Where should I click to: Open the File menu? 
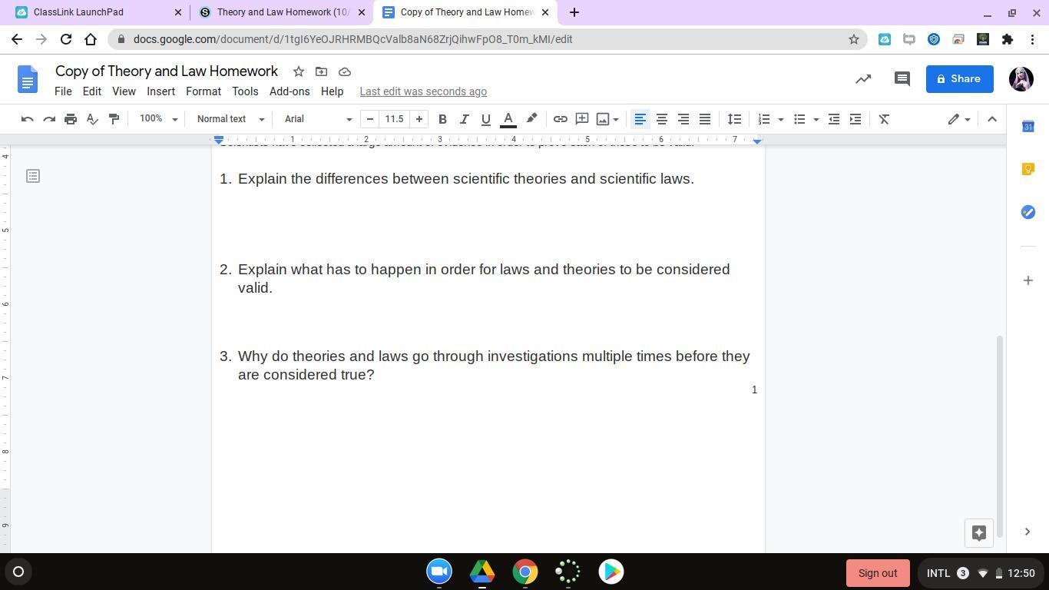pos(63,91)
